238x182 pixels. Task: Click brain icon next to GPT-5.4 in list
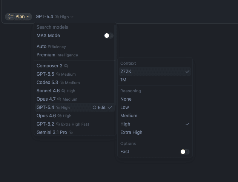pos(58,107)
